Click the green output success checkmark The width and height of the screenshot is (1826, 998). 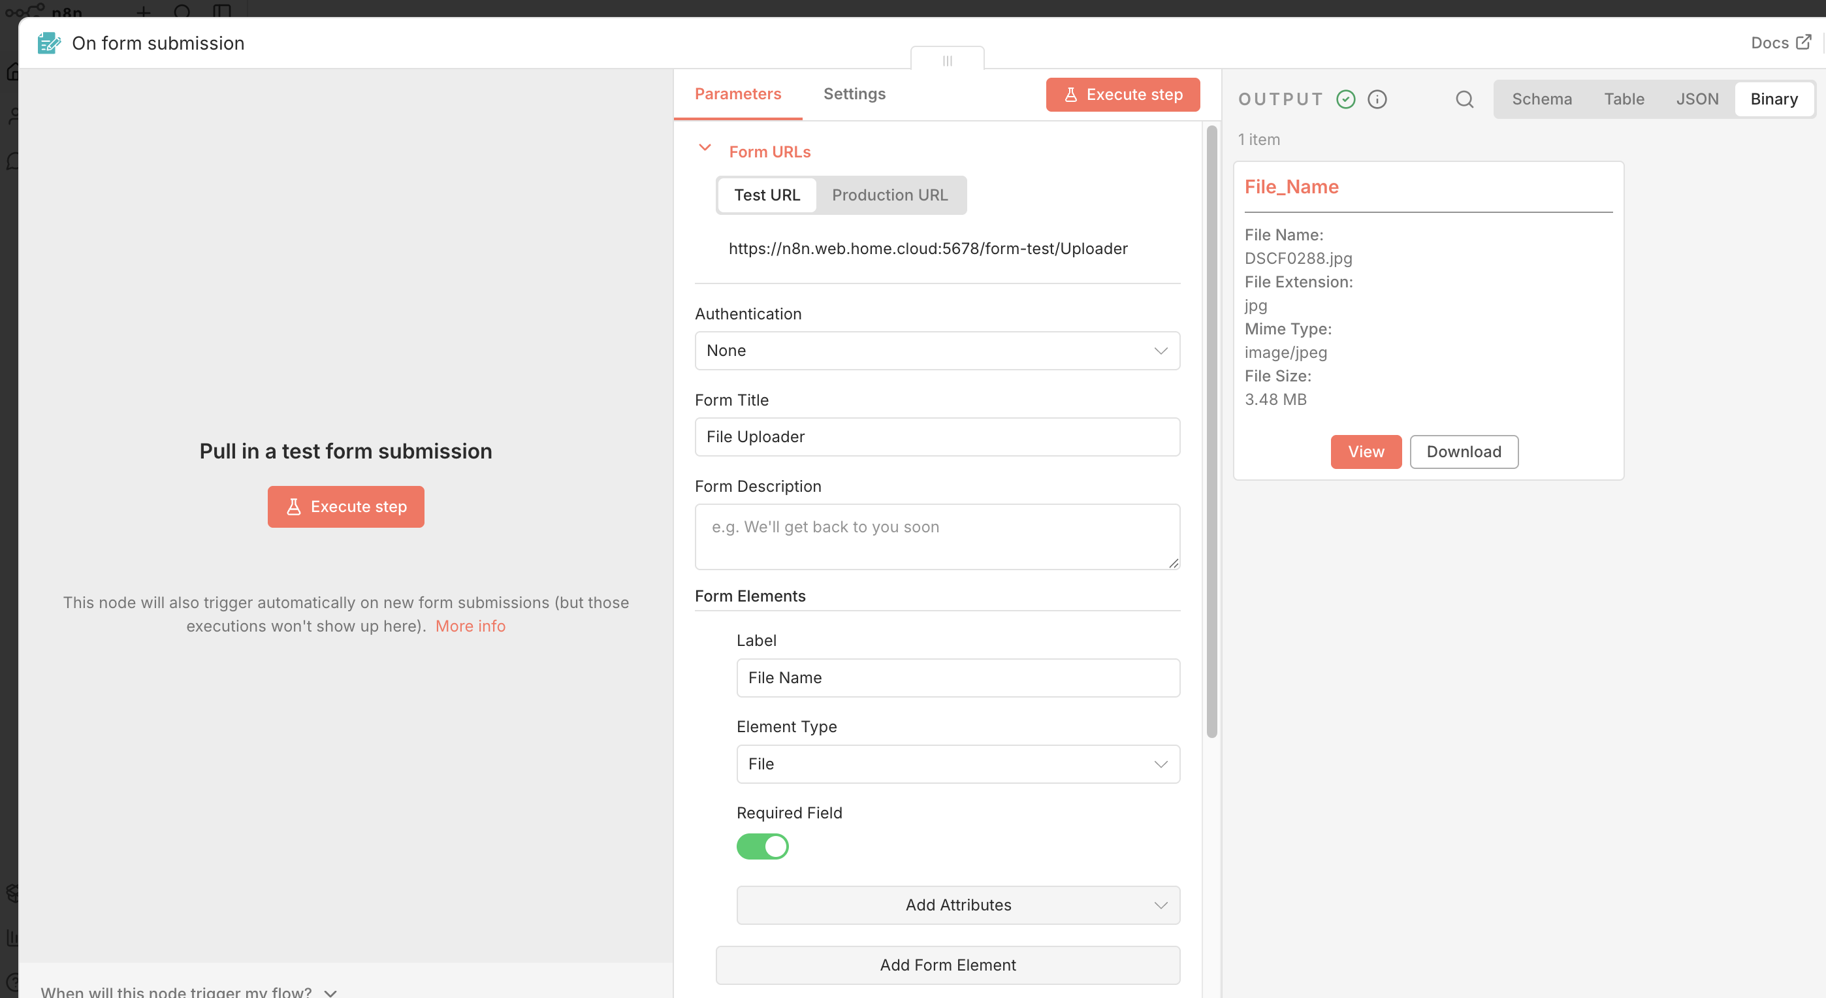point(1345,99)
